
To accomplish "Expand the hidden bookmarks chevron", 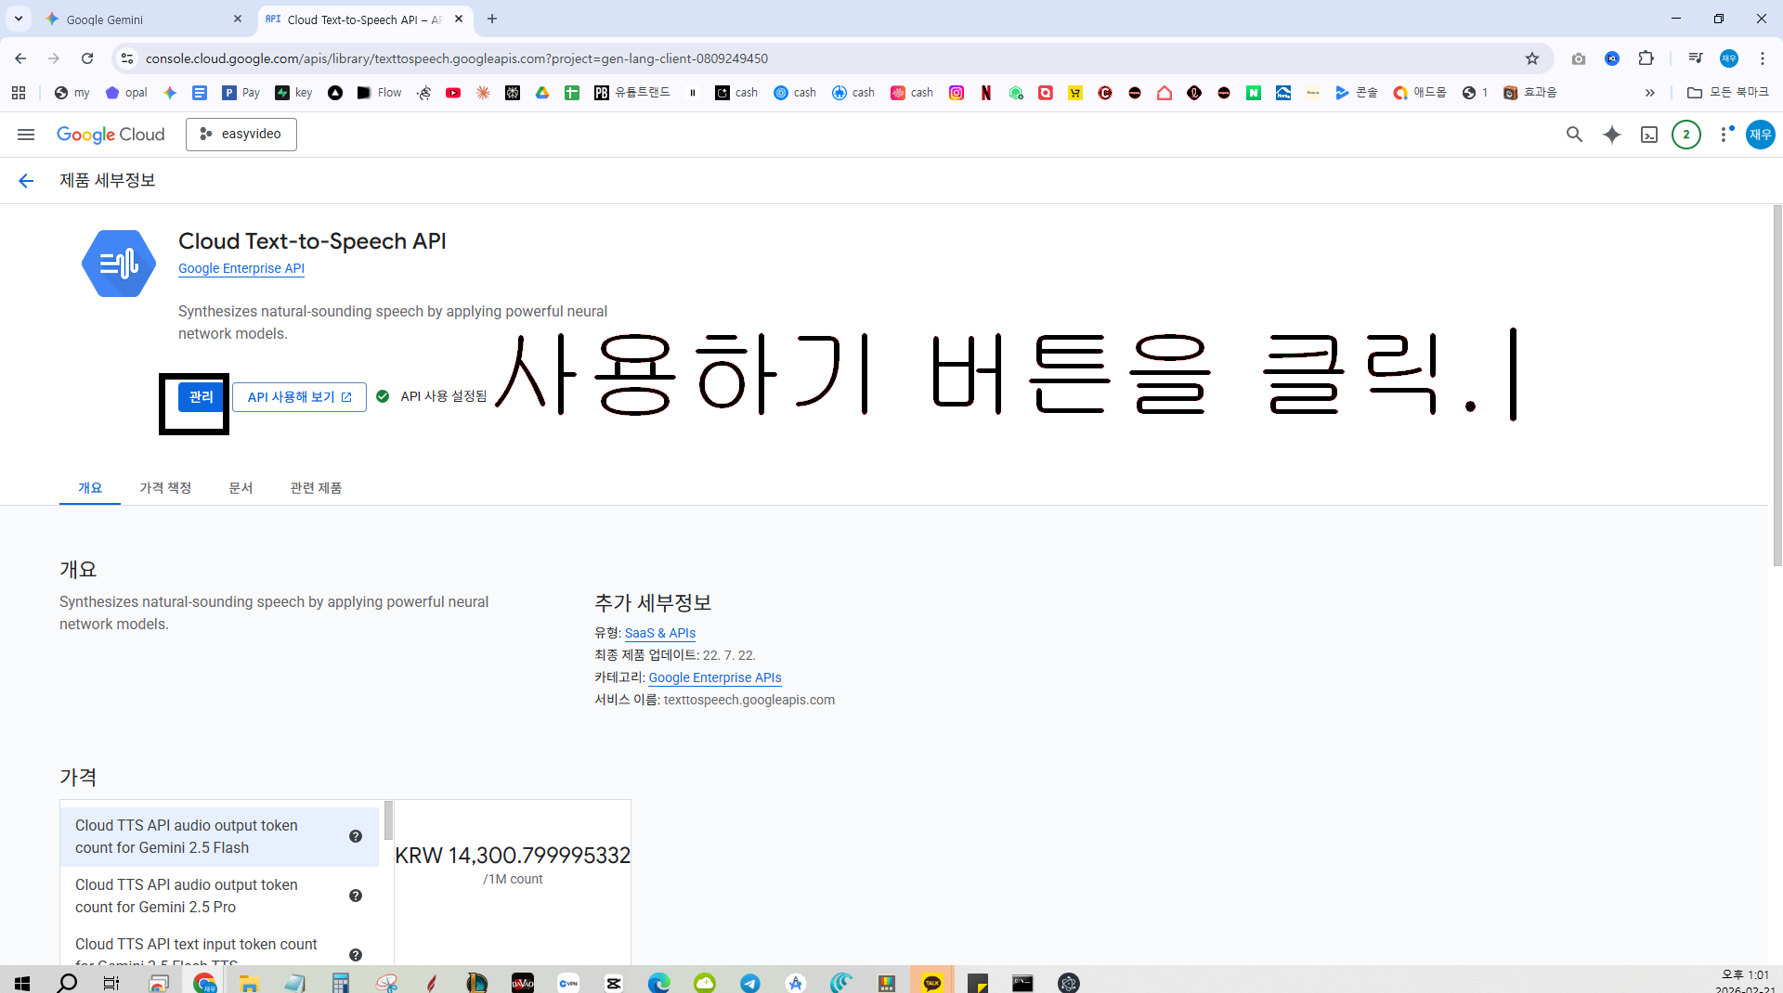I will (1650, 93).
